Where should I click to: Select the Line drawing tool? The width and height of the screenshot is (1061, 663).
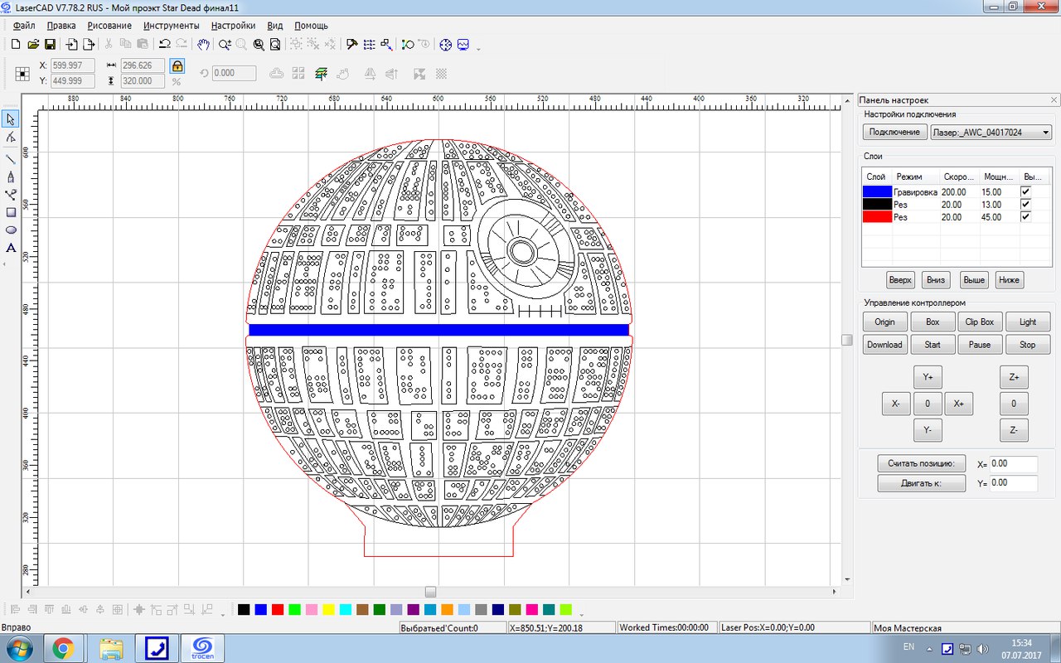pos(11,158)
